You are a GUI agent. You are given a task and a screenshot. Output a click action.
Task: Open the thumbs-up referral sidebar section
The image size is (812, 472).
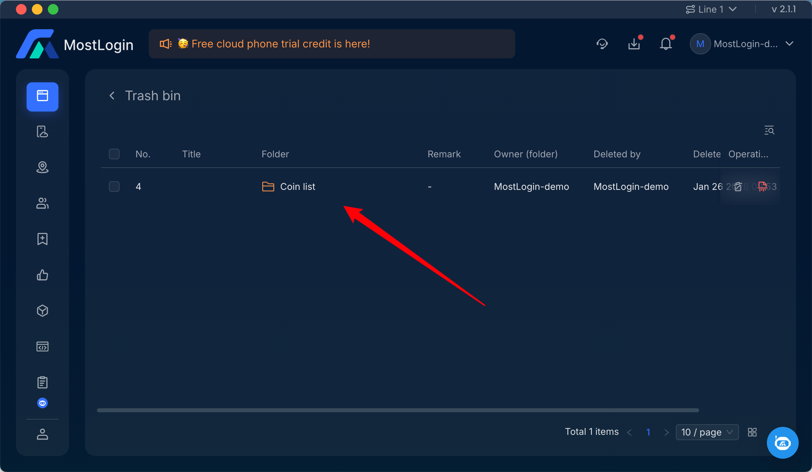click(42, 275)
